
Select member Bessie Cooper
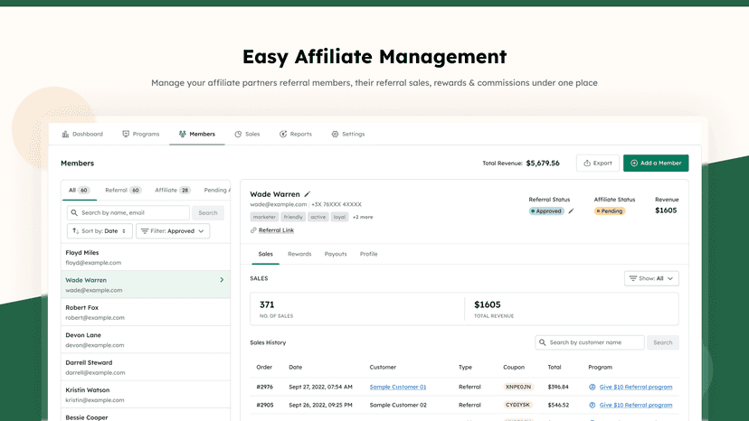pyautogui.click(x=146, y=416)
